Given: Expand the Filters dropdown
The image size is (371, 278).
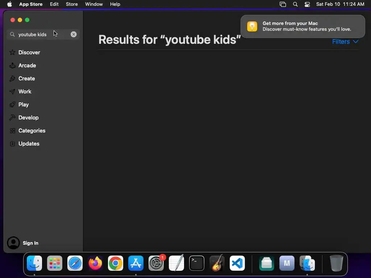Looking at the screenshot, I should [x=345, y=42].
